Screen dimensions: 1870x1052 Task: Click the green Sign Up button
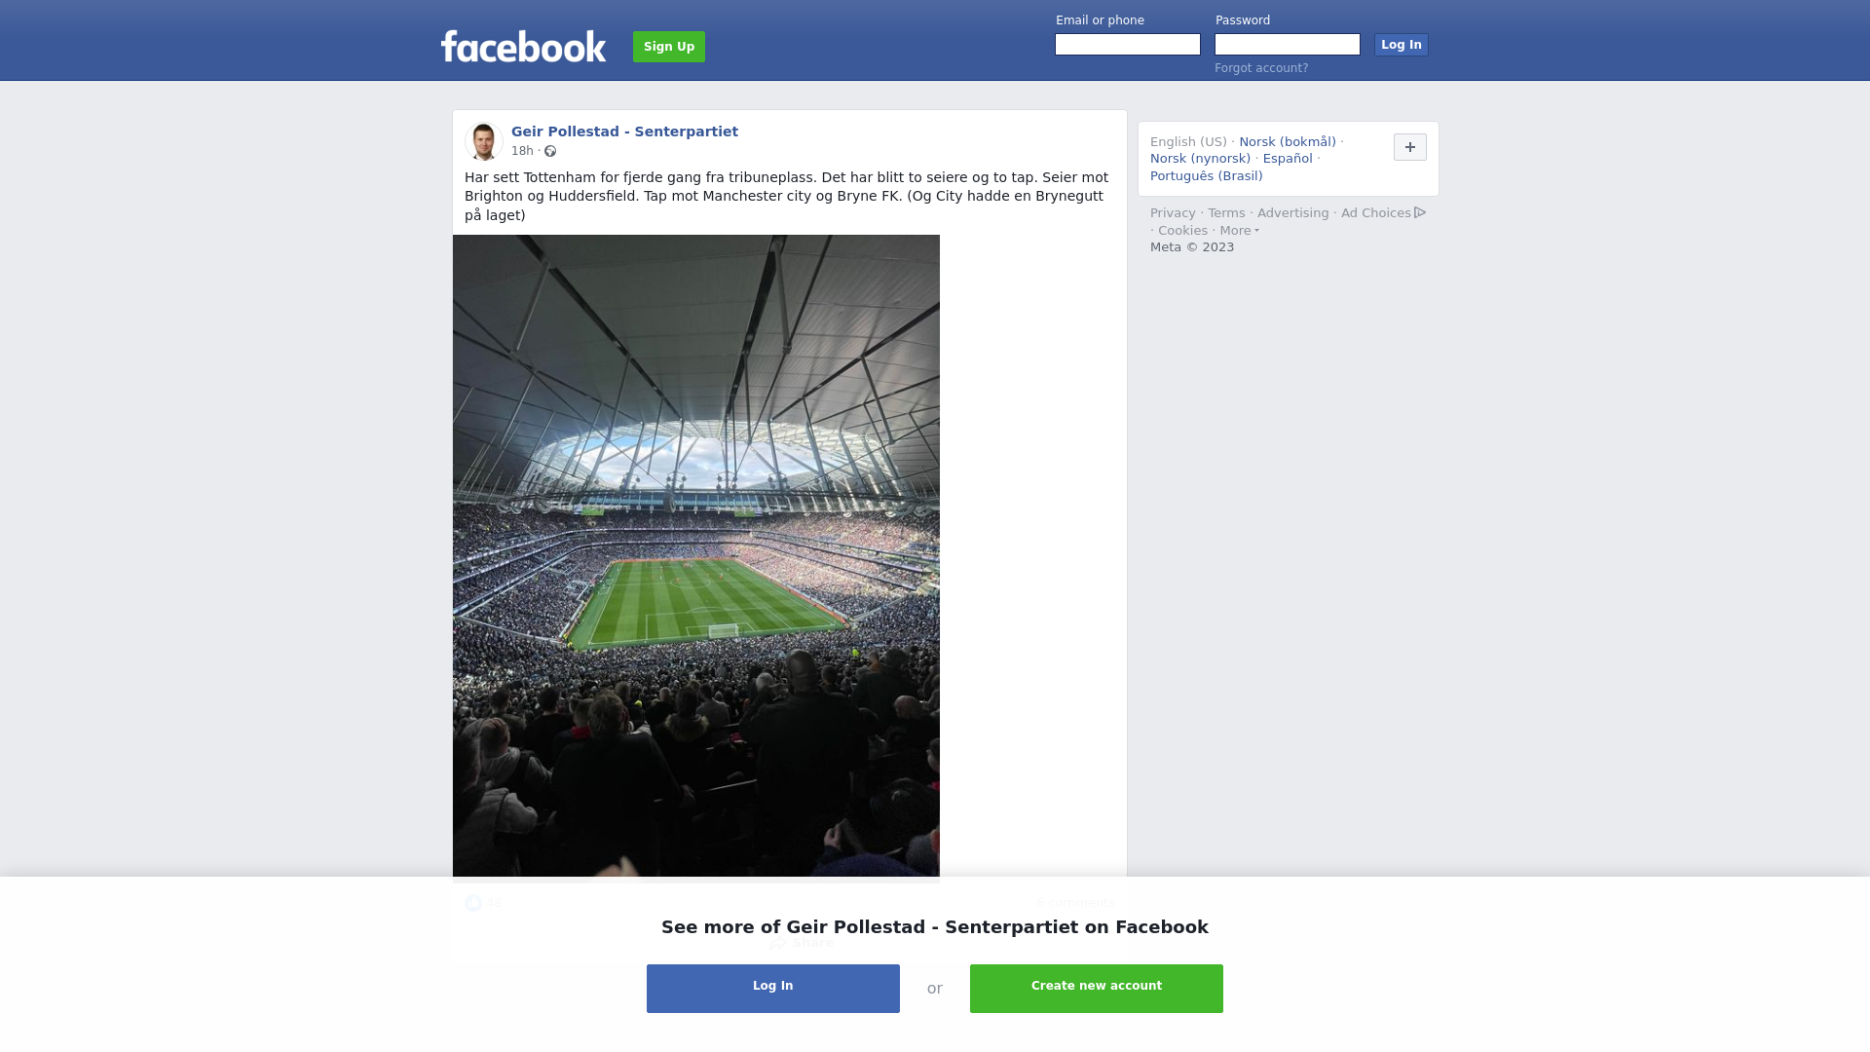[668, 47]
